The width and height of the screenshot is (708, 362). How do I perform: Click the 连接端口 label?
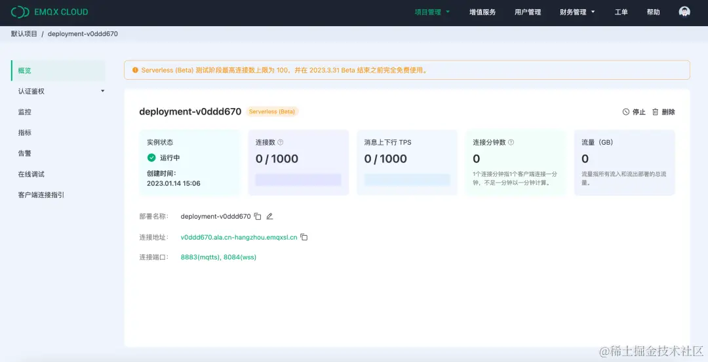(x=153, y=257)
